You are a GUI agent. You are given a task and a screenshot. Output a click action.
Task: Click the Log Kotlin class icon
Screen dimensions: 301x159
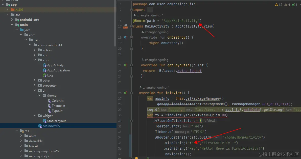pos(44,75)
